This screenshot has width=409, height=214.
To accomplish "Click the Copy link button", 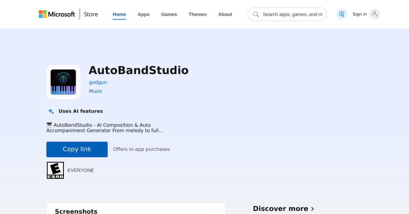I will coord(77,149).
